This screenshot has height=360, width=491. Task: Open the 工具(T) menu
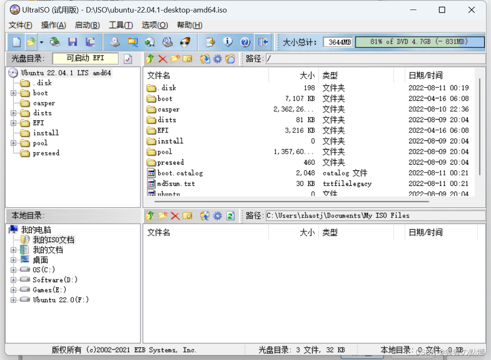(121, 25)
